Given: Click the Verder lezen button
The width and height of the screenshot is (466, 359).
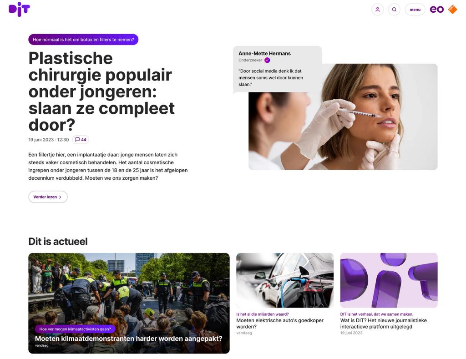Looking at the screenshot, I should click(x=48, y=197).
